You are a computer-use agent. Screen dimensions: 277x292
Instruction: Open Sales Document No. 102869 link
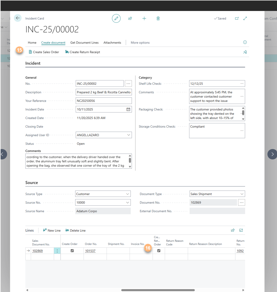[x=38, y=251]
